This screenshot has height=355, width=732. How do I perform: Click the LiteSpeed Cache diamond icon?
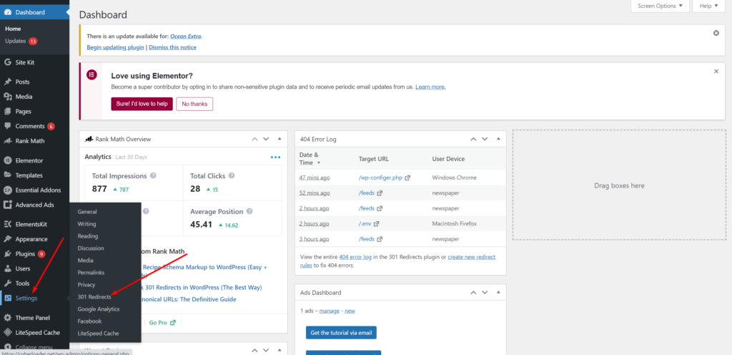coord(7,333)
